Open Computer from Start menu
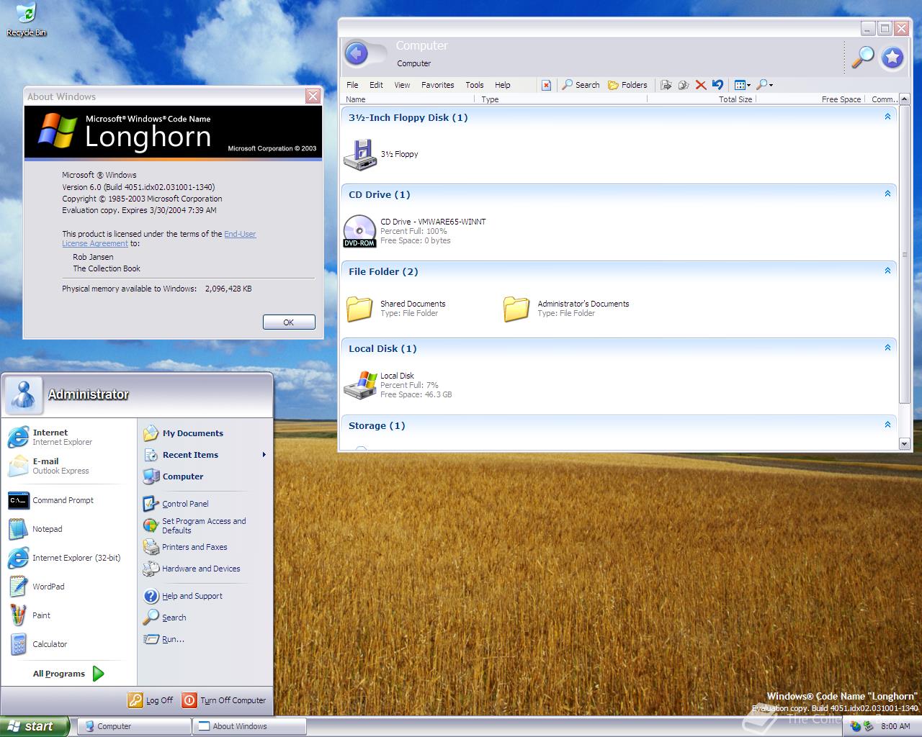The image size is (922, 737). [x=205, y=476]
